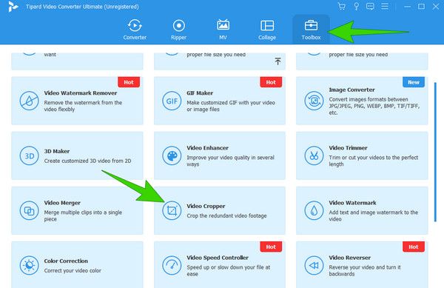Open the Video Watermark Remover title

click(x=81, y=93)
